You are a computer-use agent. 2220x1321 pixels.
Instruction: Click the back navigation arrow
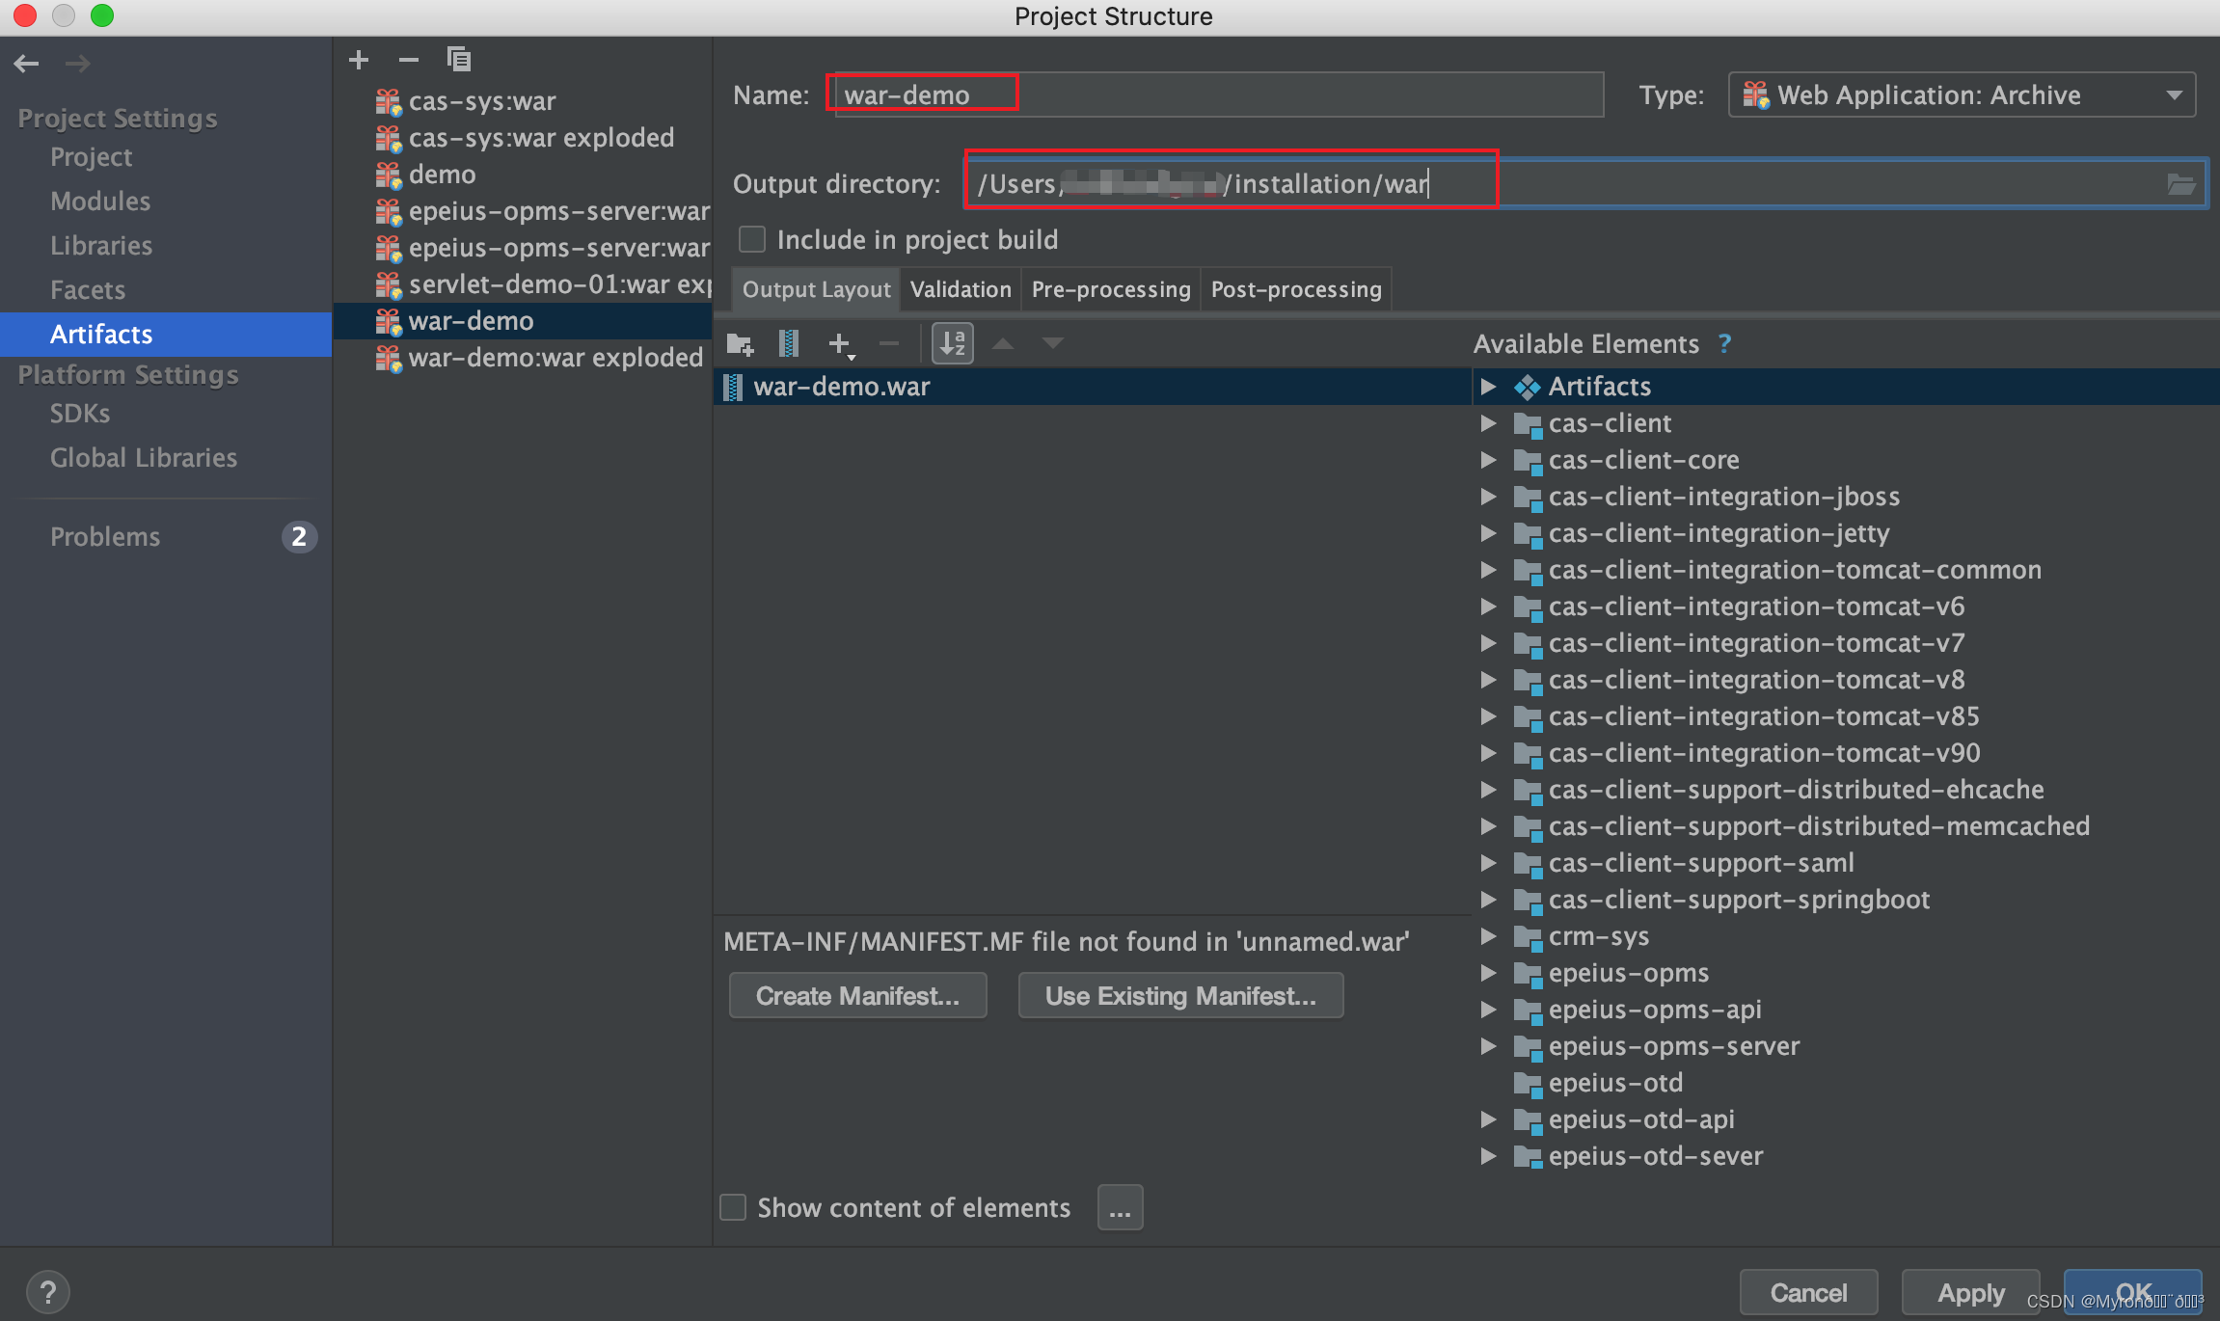[x=26, y=64]
